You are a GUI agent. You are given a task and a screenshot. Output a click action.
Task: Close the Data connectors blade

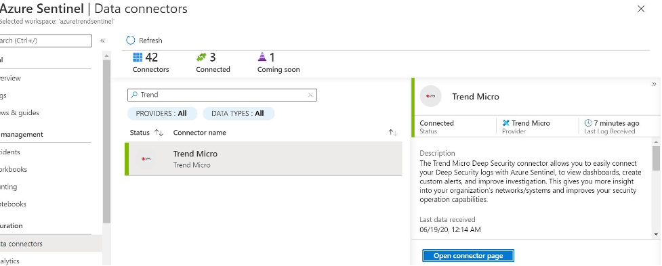(x=641, y=9)
